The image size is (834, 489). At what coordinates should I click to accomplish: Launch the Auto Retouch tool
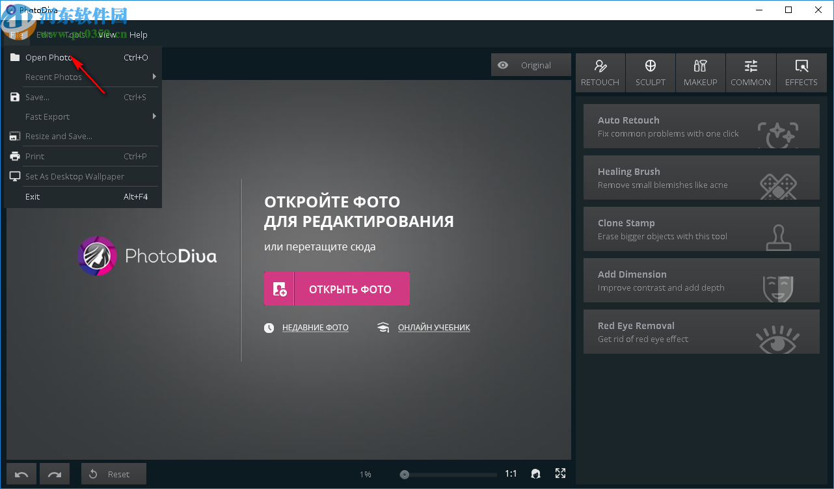point(701,126)
